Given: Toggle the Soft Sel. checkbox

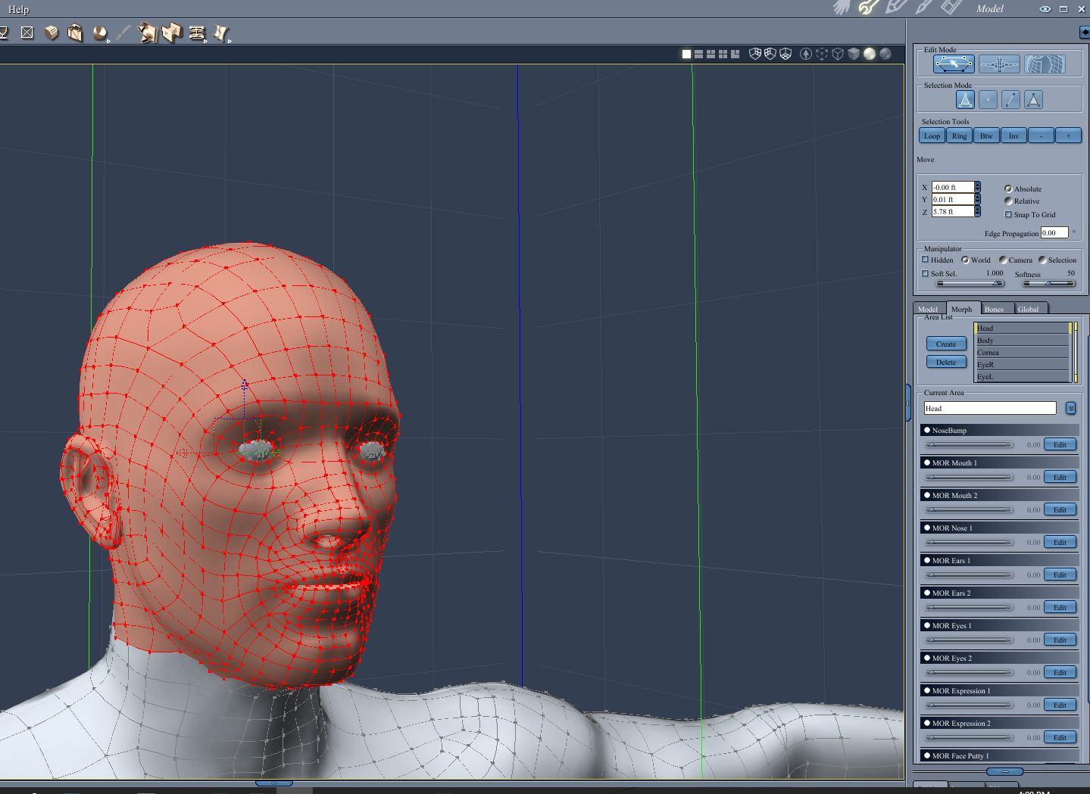Looking at the screenshot, I should pyautogui.click(x=925, y=273).
